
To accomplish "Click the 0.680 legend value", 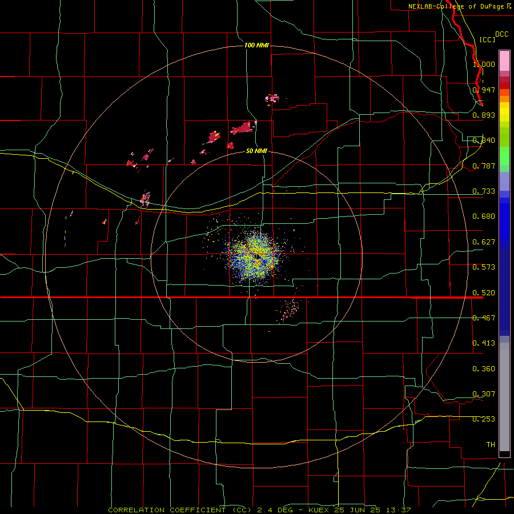I will click(x=484, y=216).
